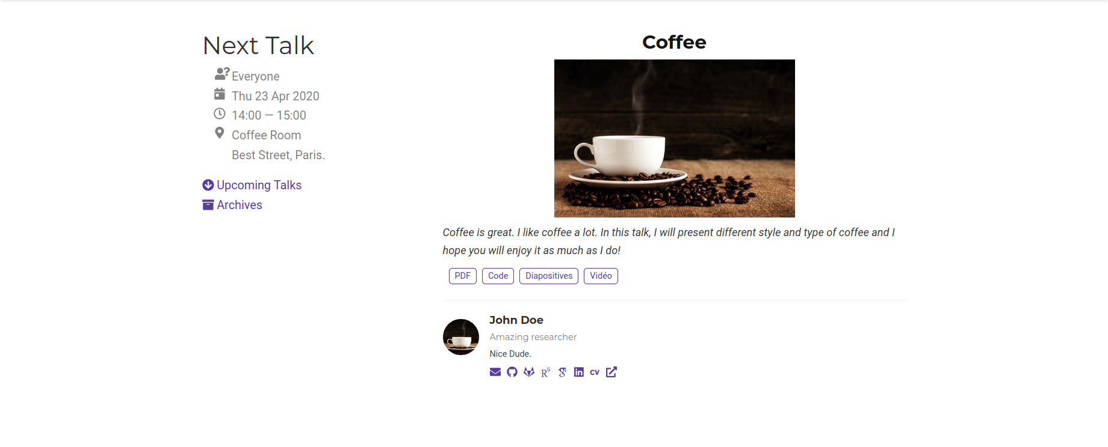Click John Doe's round avatar
Image resolution: width=1108 pixels, height=447 pixels.
[461, 337]
